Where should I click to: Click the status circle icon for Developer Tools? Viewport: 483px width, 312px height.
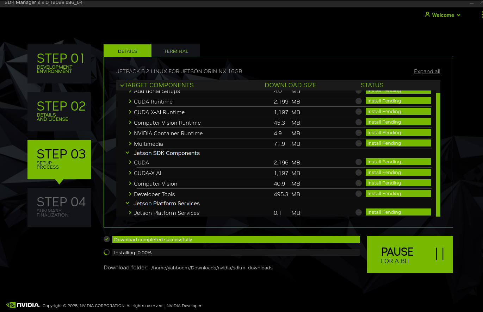click(359, 194)
